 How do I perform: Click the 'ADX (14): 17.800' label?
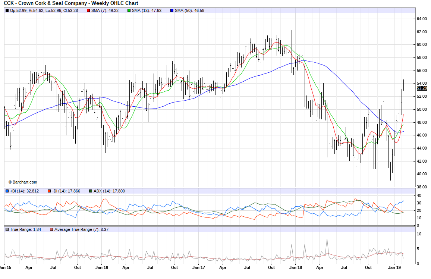[x=109, y=191]
